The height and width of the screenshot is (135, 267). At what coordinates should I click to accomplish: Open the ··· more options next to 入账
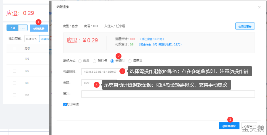pyautogui.click(x=23, y=28)
